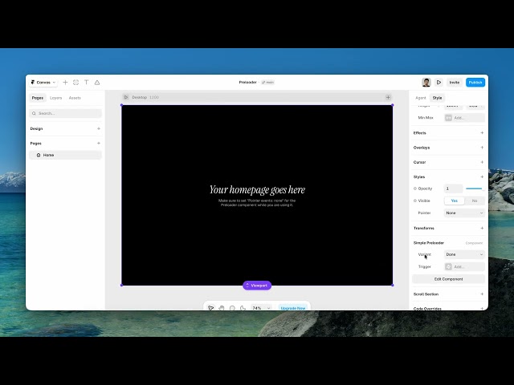Open the Canvas menu with Framer logo
Image resolution: width=514 pixels, height=385 pixels.
coord(43,83)
